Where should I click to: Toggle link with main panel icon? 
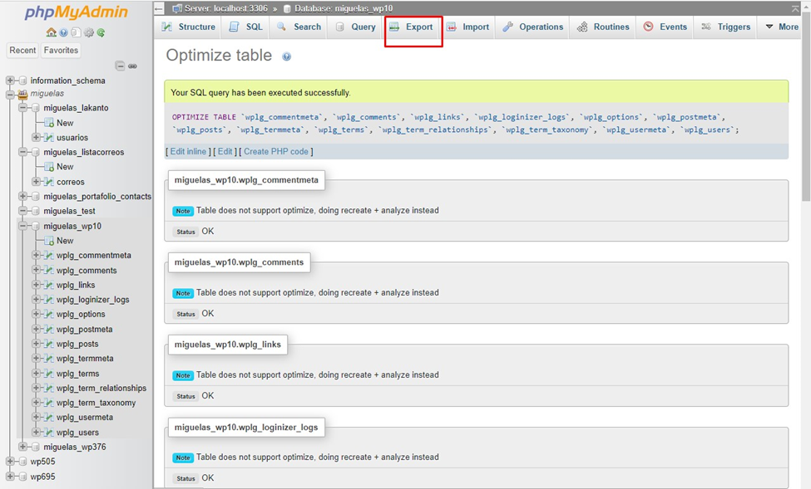point(133,66)
